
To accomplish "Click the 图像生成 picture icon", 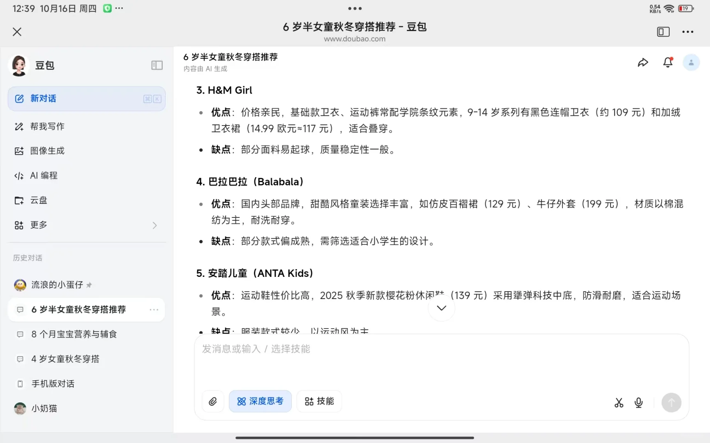I will point(19,151).
